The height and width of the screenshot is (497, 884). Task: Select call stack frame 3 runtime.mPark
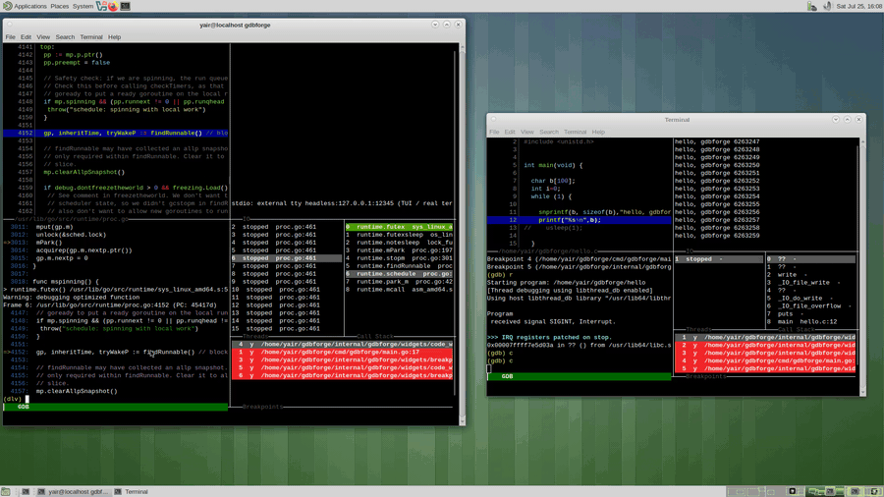(399, 250)
